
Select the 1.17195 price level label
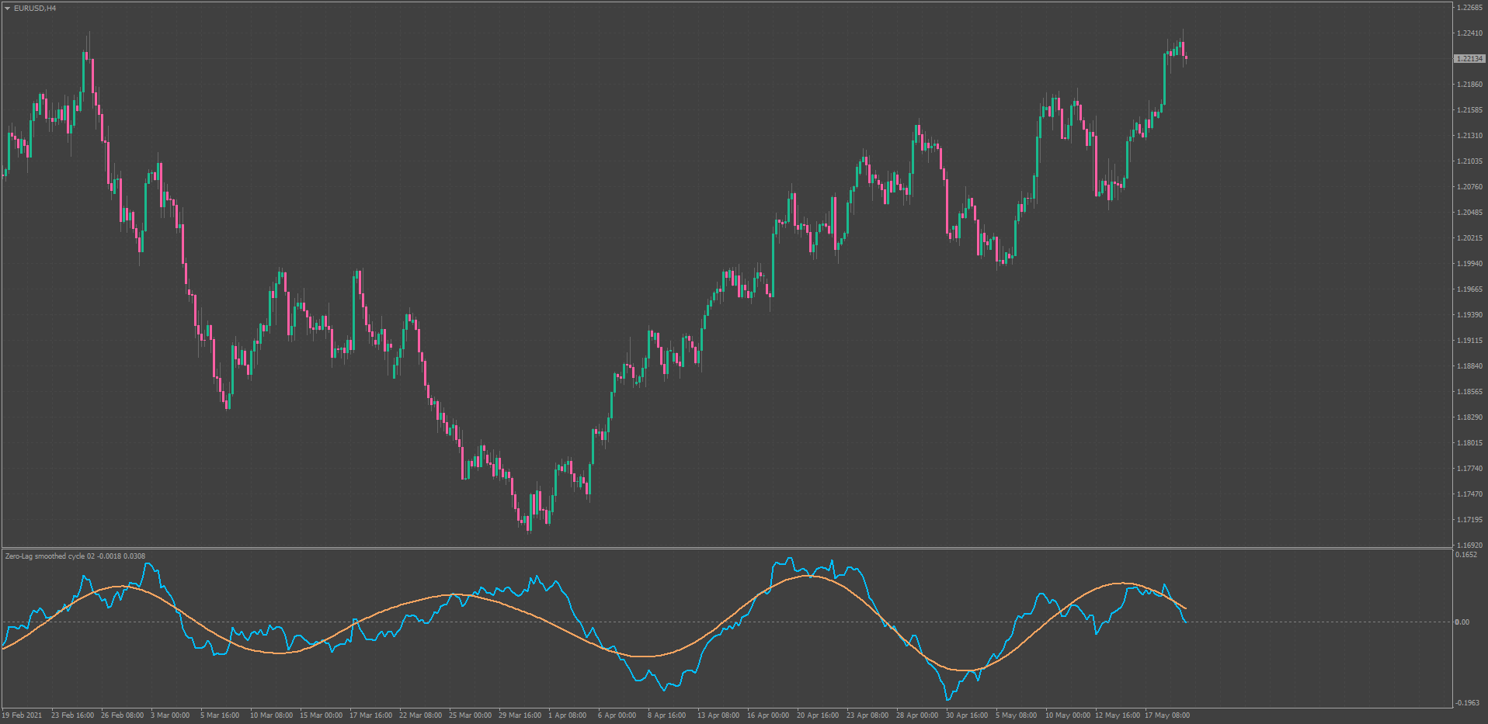1470,520
